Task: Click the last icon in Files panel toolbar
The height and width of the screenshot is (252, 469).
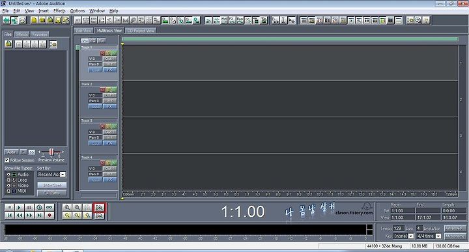Action: tap(53, 44)
